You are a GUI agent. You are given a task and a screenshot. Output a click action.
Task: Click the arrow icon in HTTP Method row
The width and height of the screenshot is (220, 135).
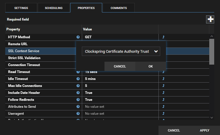coord(163,37)
